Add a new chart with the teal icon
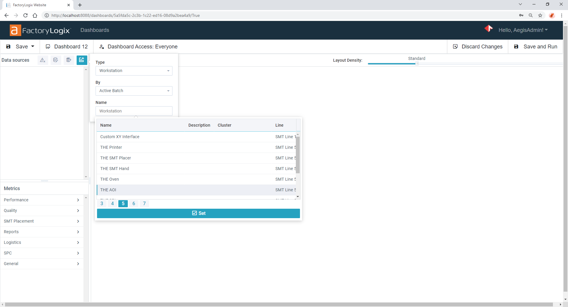568x307 pixels. 82,60
